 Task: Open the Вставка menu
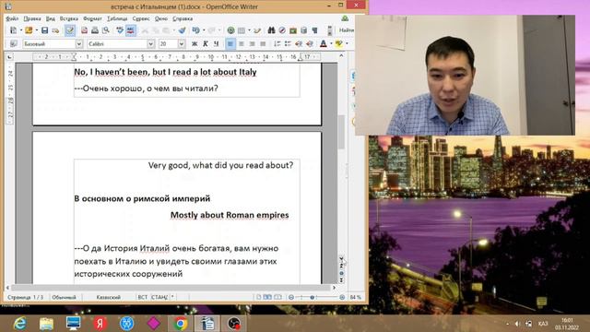pos(69,18)
